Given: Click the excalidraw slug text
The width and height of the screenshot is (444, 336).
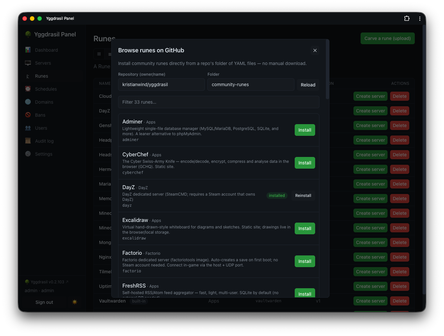Looking at the screenshot, I should pos(134,238).
